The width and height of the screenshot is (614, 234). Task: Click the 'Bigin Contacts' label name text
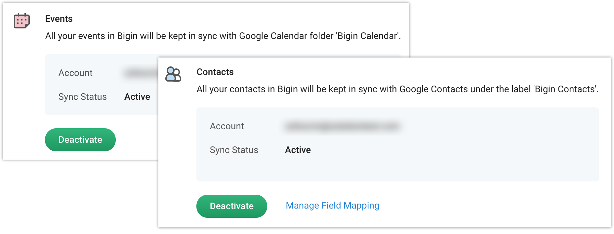565,89
